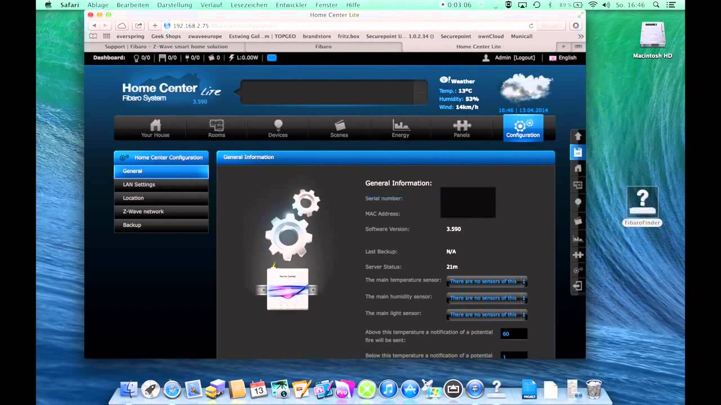721x405 pixels.
Task: Open Spotlight search in menu bar
Action: tap(657, 4)
